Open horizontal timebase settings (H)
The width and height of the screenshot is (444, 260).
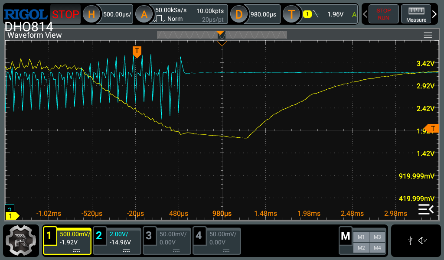pos(91,14)
